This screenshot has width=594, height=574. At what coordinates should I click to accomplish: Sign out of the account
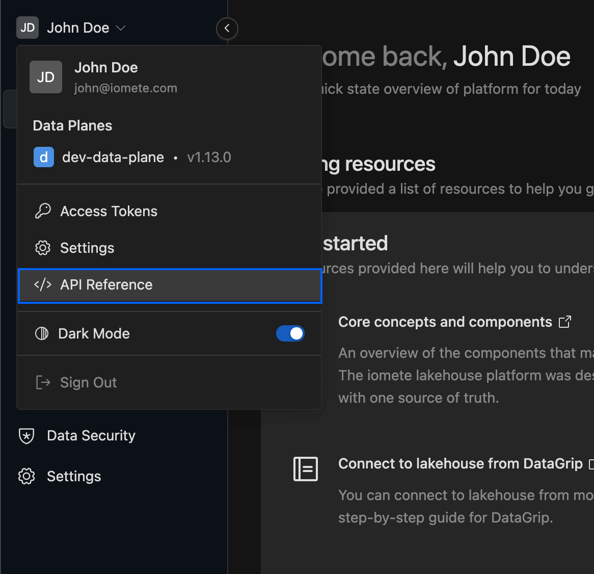[169, 382]
